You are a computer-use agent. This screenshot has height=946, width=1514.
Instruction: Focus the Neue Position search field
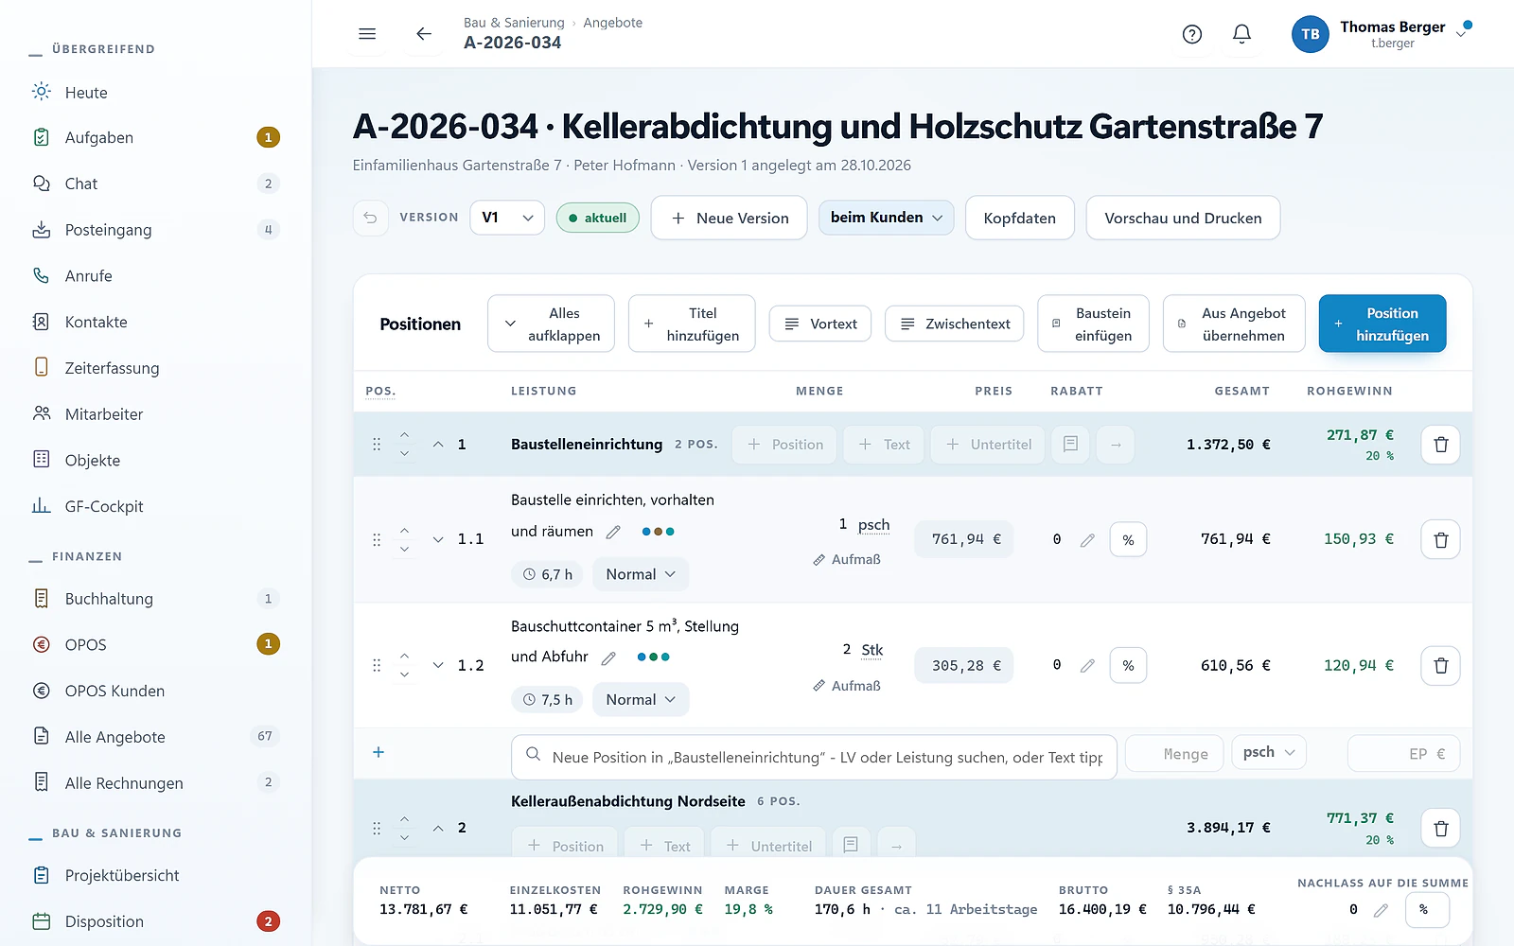(x=814, y=757)
